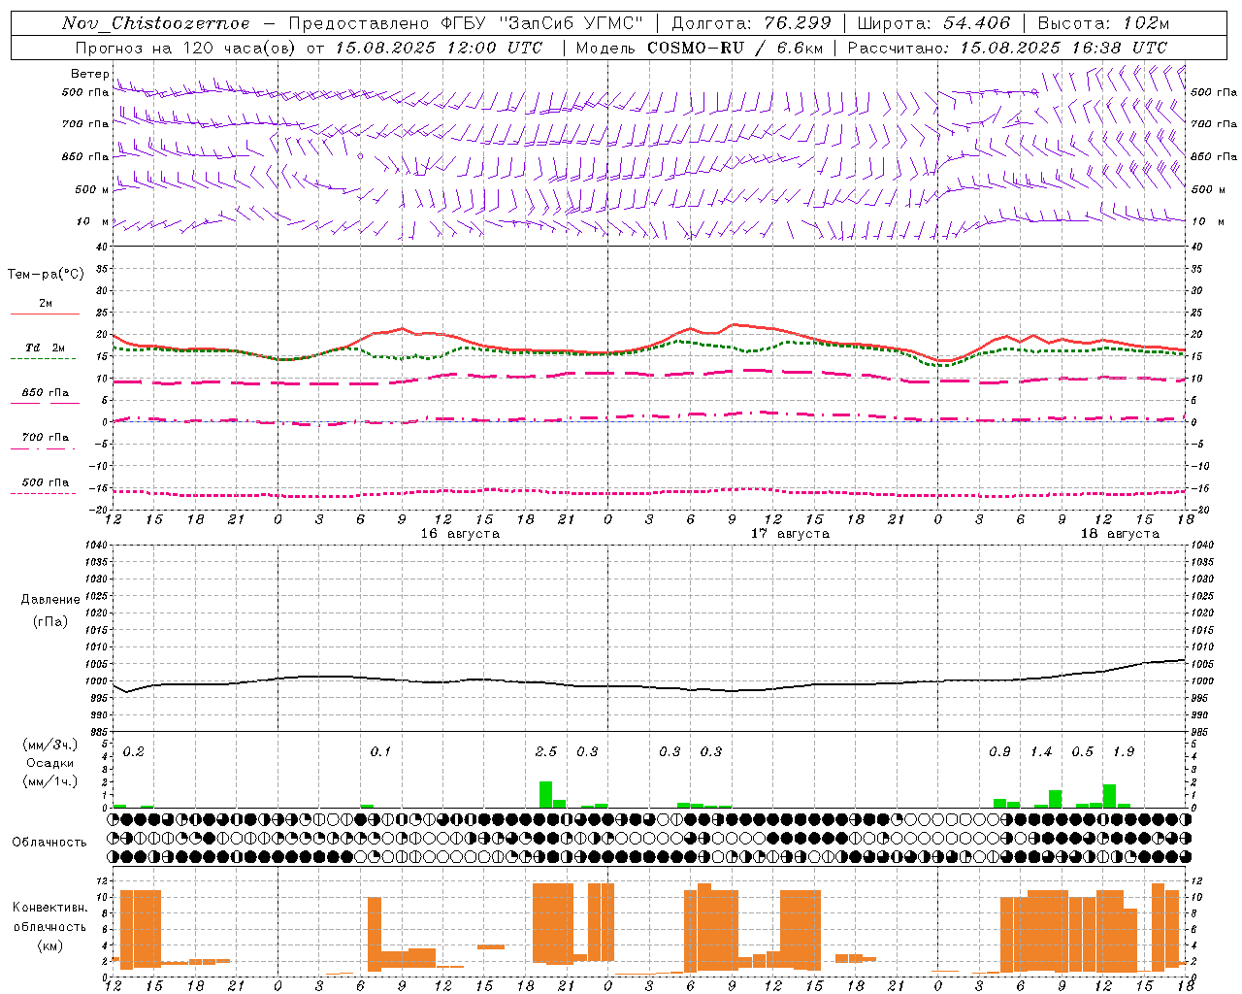This screenshot has width=1242, height=994.
Task: Select the 0.9 precipitation value
Action: [999, 752]
